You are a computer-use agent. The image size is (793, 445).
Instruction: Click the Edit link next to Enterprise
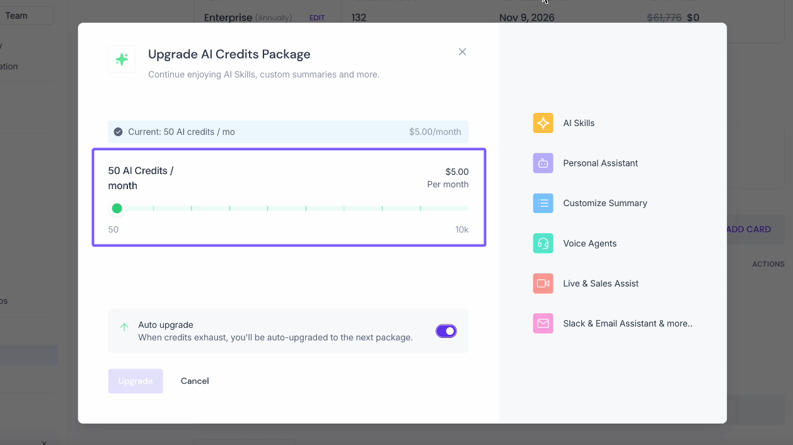point(317,18)
